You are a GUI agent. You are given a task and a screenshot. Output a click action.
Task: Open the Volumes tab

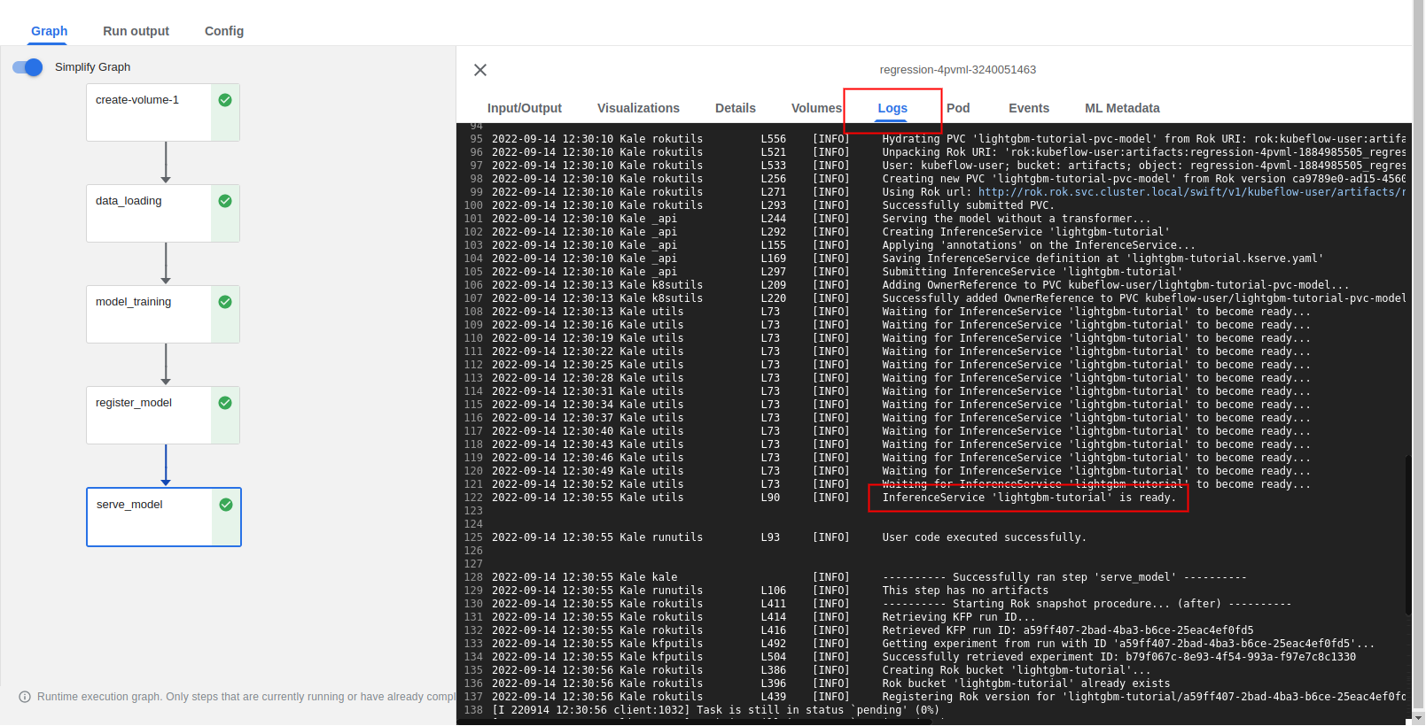(x=816, y=108)
